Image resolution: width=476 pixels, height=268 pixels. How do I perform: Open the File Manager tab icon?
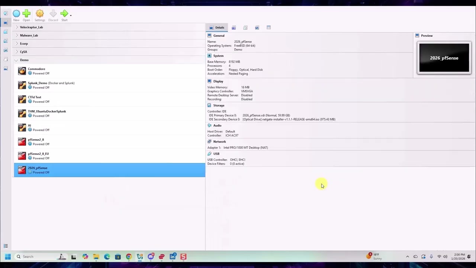tap(268, 28)
